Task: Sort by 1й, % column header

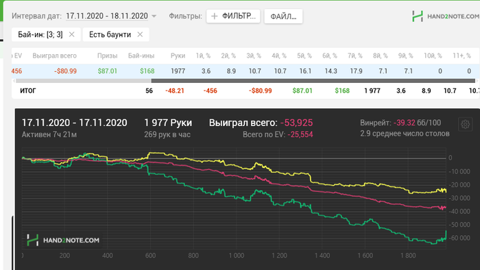Action: click(203, 56)
